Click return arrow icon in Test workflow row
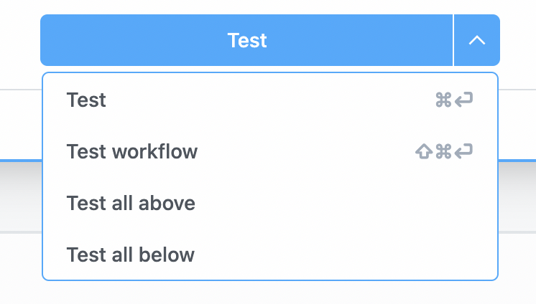The width and height of the screenshot is (536, 304). pos(464,152)
